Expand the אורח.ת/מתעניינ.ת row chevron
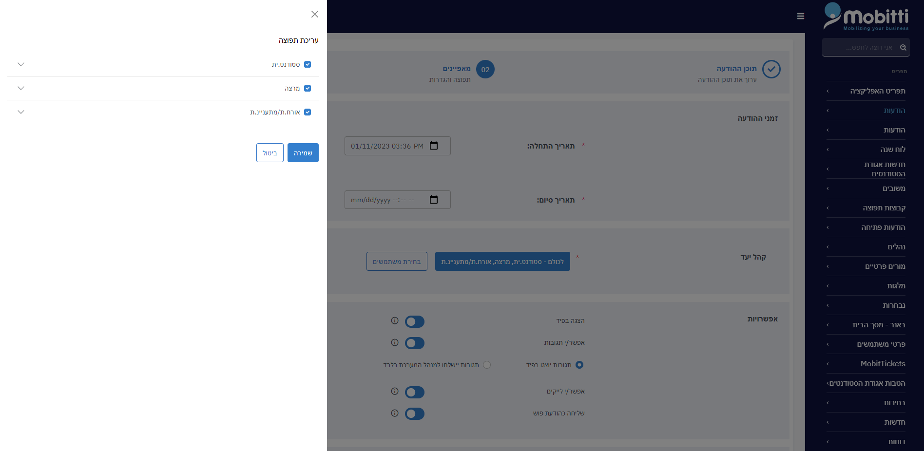The image size is (924, 451). (21, 112)
